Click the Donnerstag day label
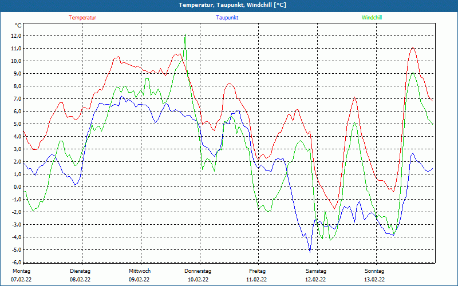Image resolution: width=458 pixels, height=286 pixels. coord(198,271)
